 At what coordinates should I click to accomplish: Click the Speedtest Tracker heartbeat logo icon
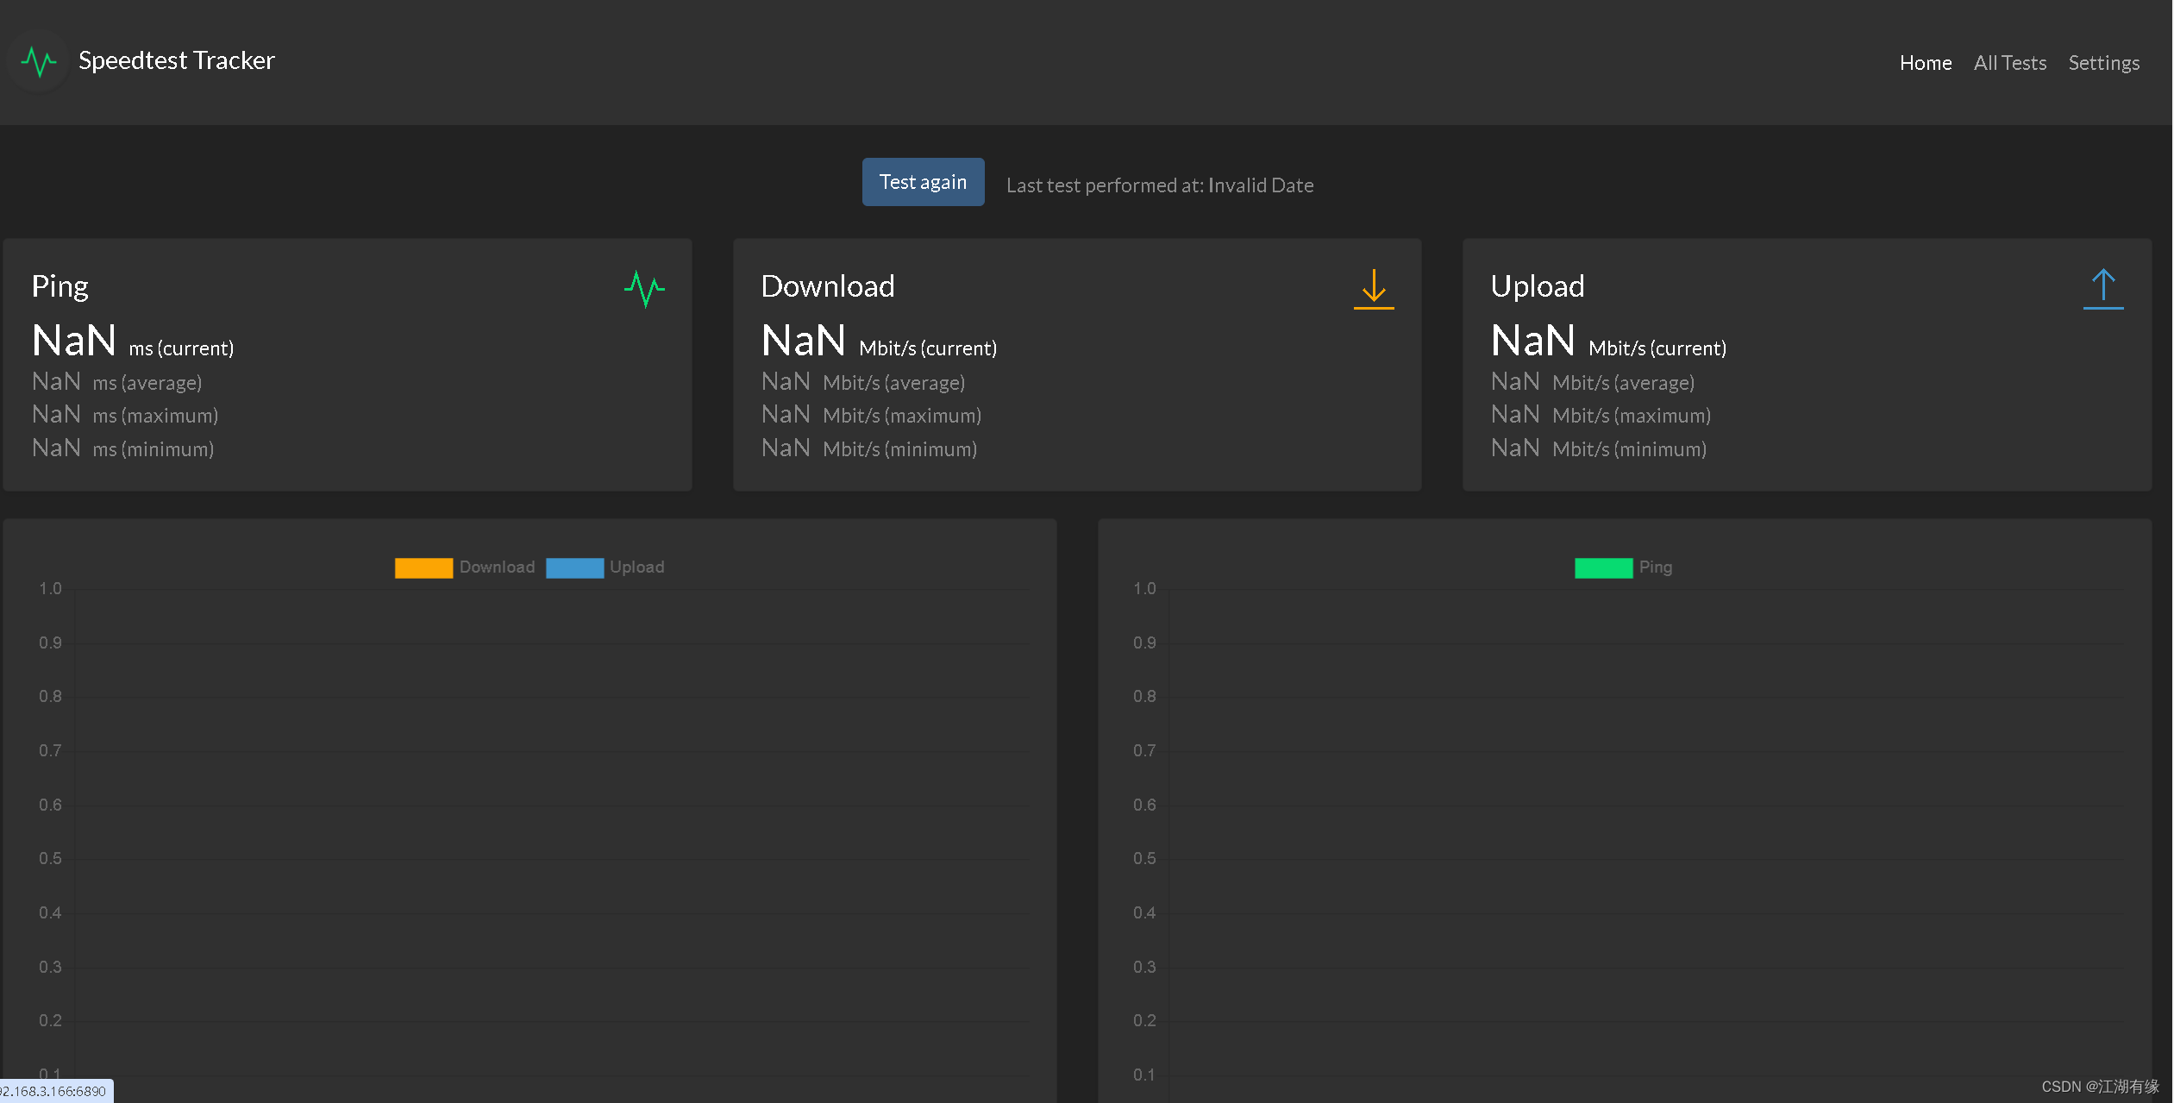tap(39, 61)
